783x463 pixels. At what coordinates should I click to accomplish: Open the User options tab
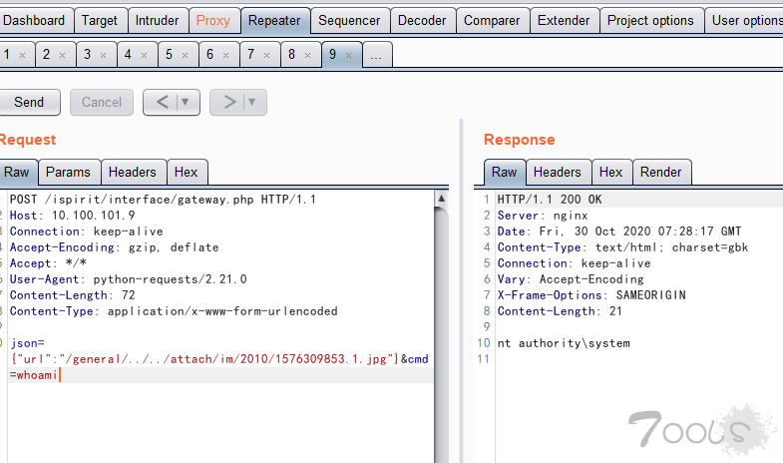point(745,21)
